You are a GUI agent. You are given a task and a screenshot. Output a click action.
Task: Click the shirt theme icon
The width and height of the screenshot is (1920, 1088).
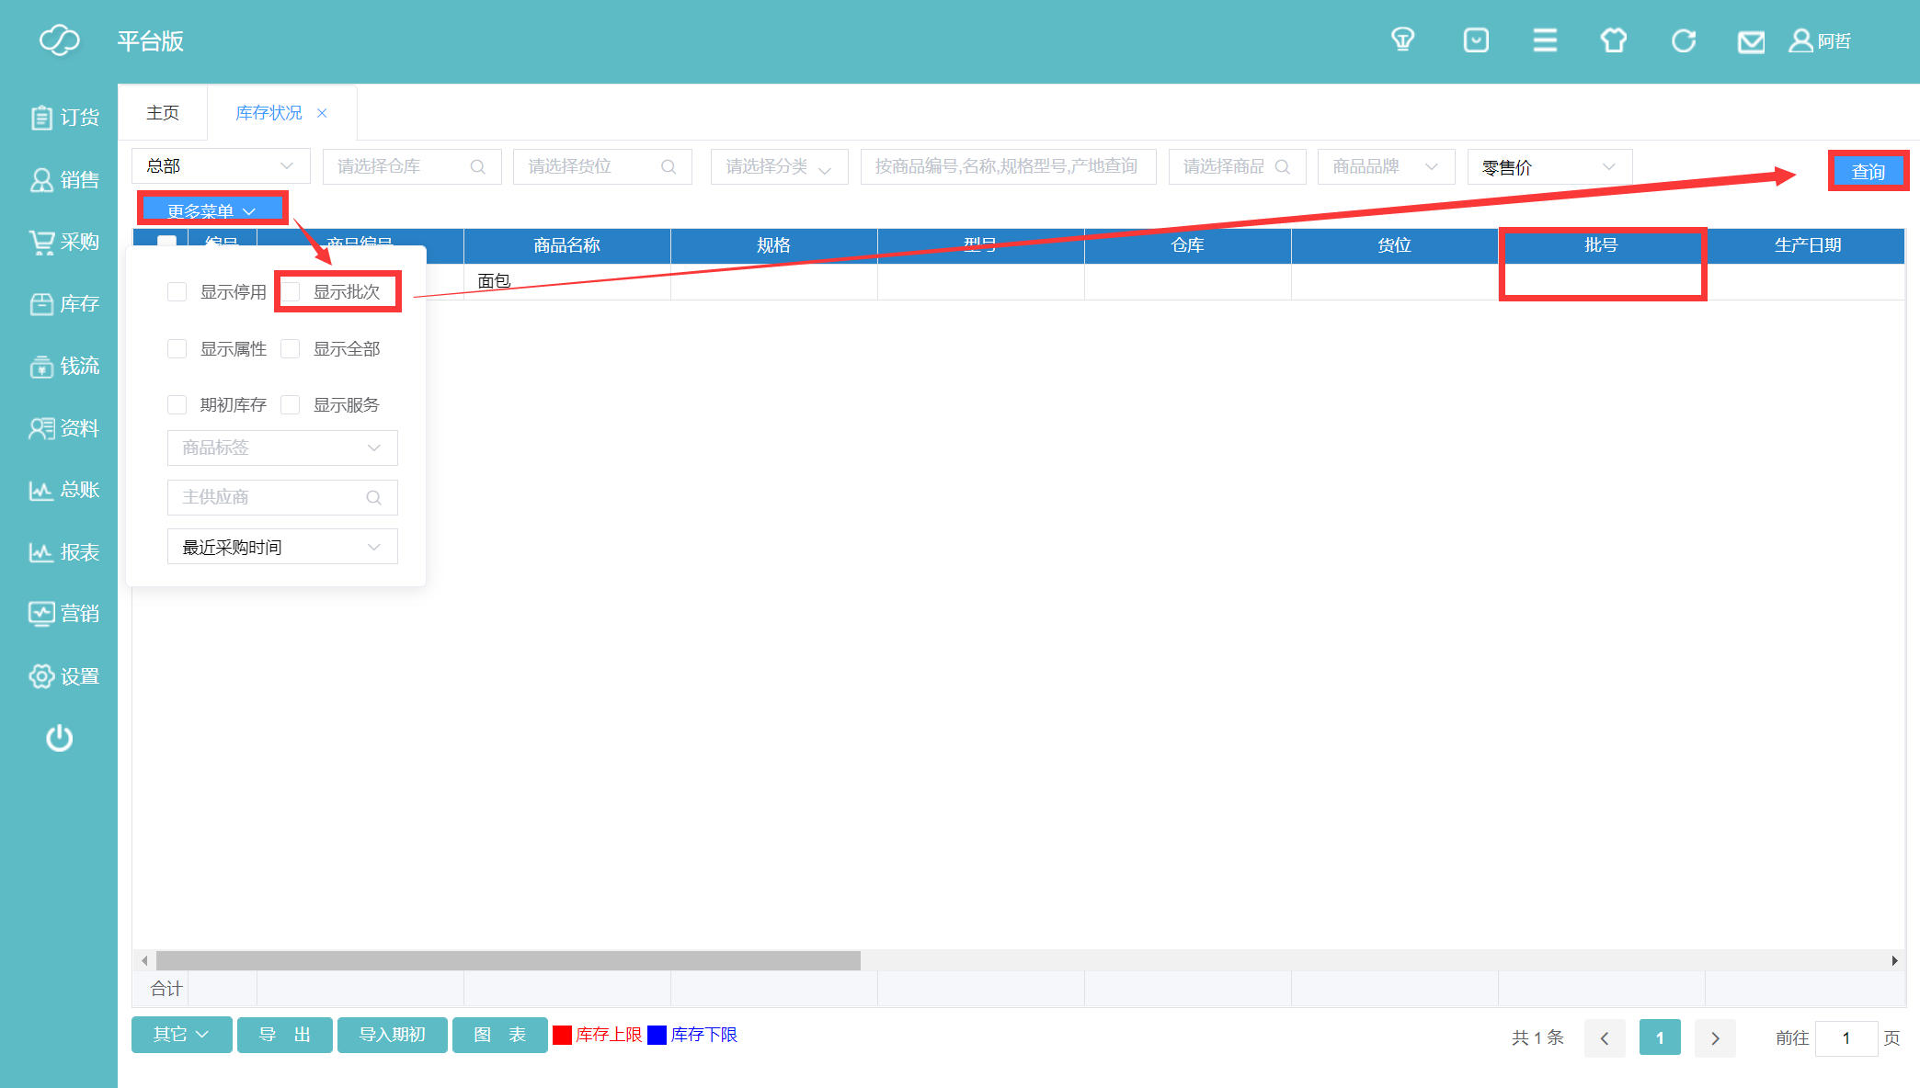(1613, 40)
